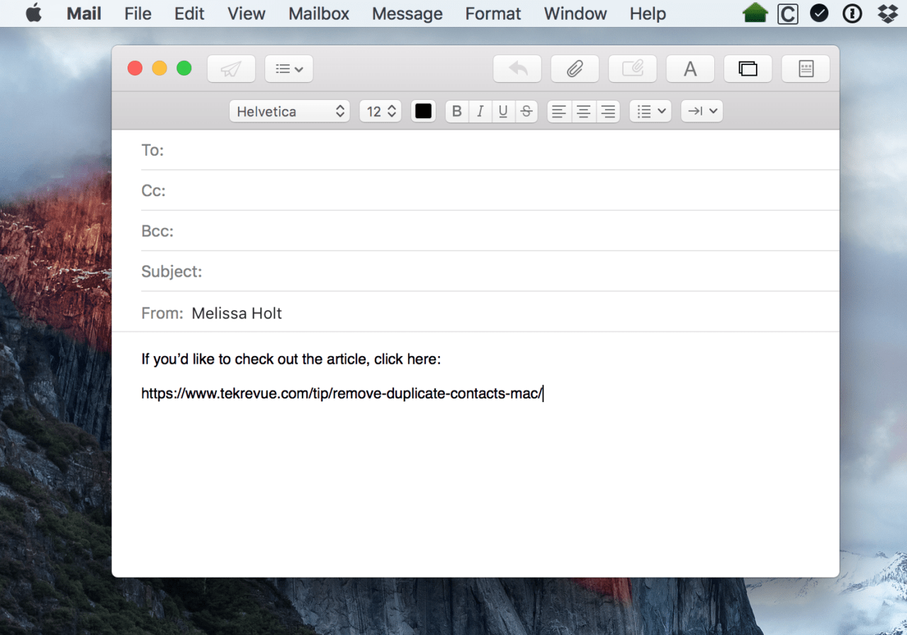Open the photo browser toolbar button
The image size is (907, 635).
(748, 69)
